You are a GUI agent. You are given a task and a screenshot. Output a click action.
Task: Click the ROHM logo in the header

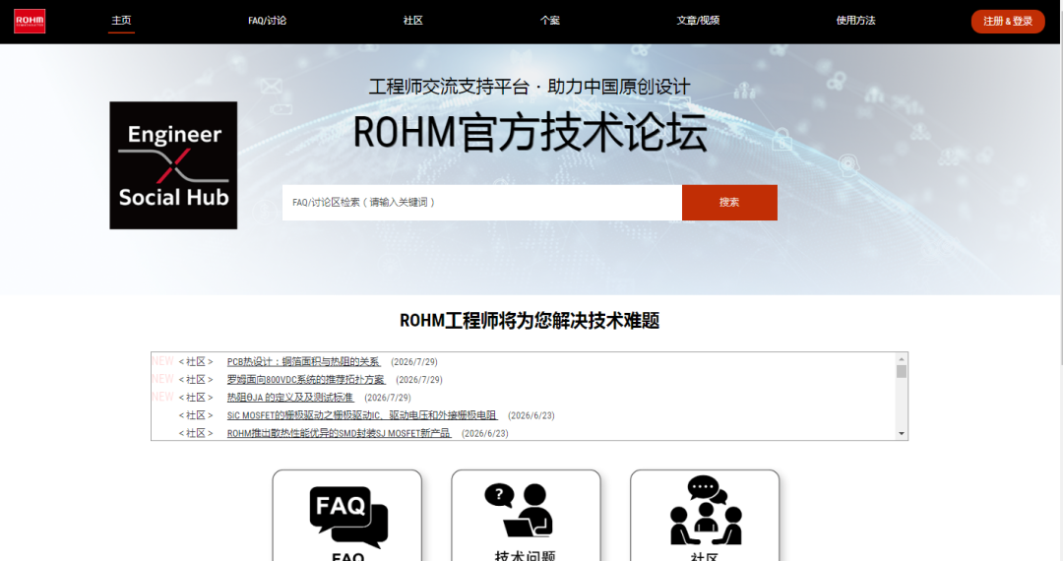click(30, 21)
